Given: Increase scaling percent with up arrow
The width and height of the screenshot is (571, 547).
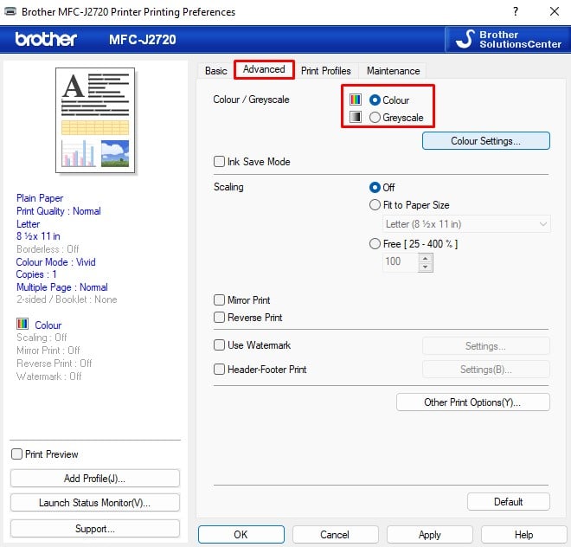Looking at the screenshot, I should pos(425,259).
